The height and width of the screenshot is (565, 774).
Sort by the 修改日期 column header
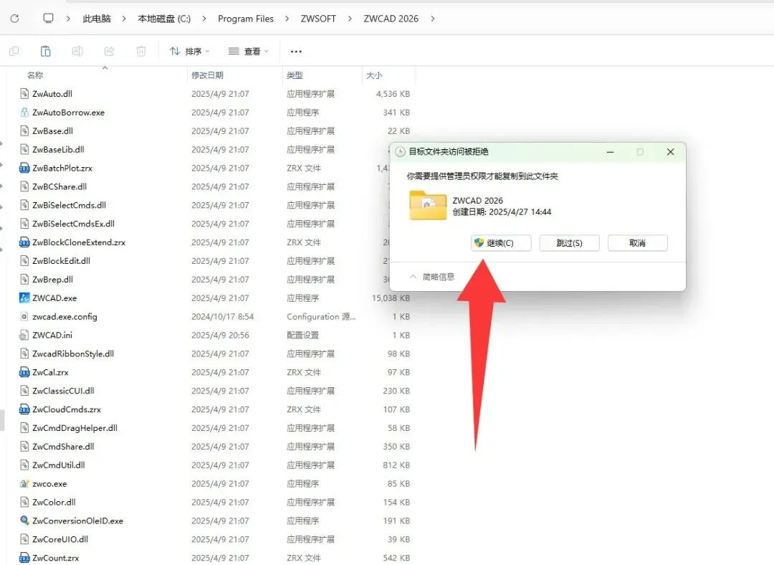(x=207, y=75)
